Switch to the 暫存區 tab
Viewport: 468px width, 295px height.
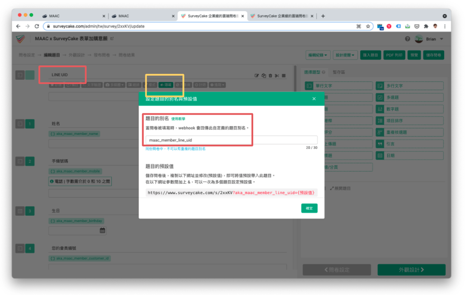pos(339,72)
